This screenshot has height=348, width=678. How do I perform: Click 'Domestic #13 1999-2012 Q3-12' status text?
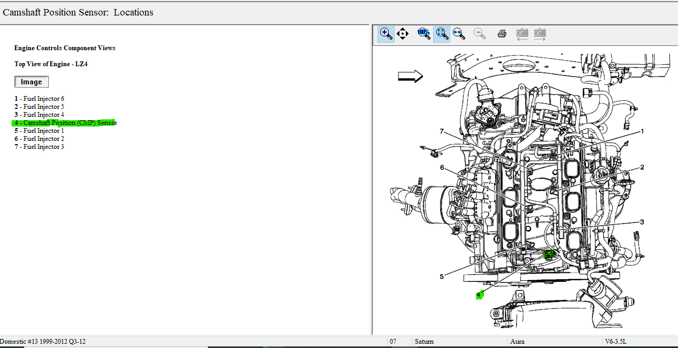[x=43, y=342]
